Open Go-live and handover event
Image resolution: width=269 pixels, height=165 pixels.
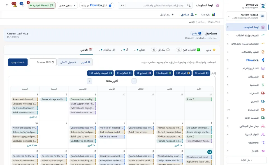(x=25, y=108)
